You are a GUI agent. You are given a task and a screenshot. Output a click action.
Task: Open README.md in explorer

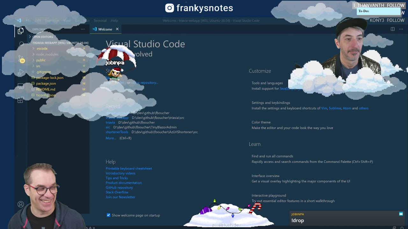(x=46, y=89)
